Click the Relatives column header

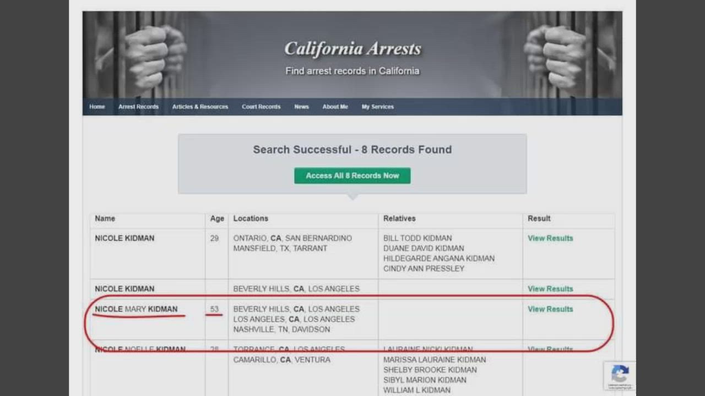click(399, 218)
